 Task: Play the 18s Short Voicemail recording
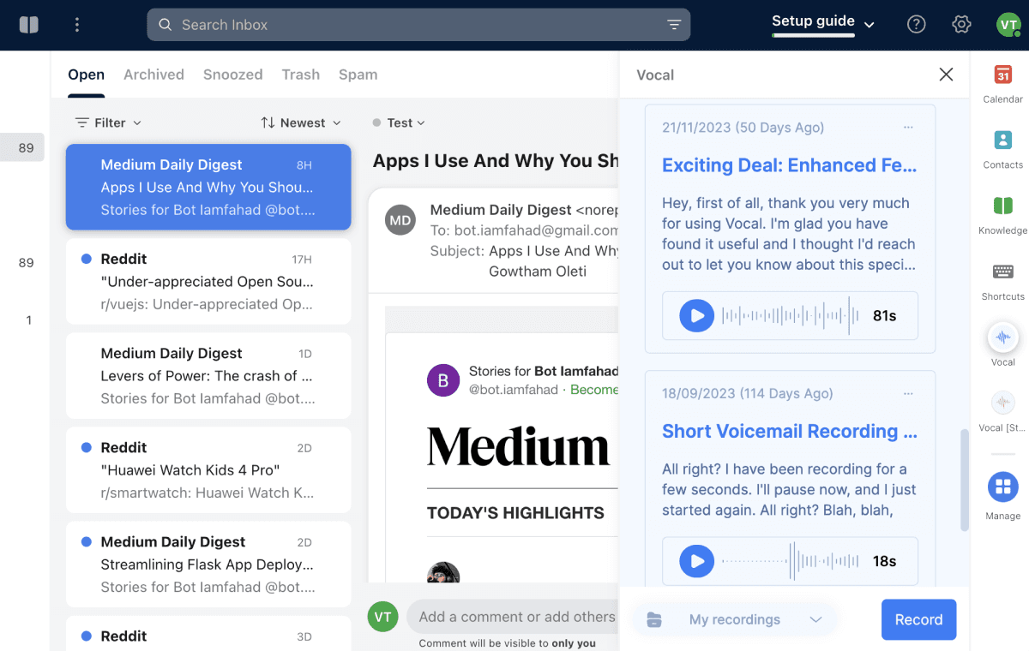point(697,562)
